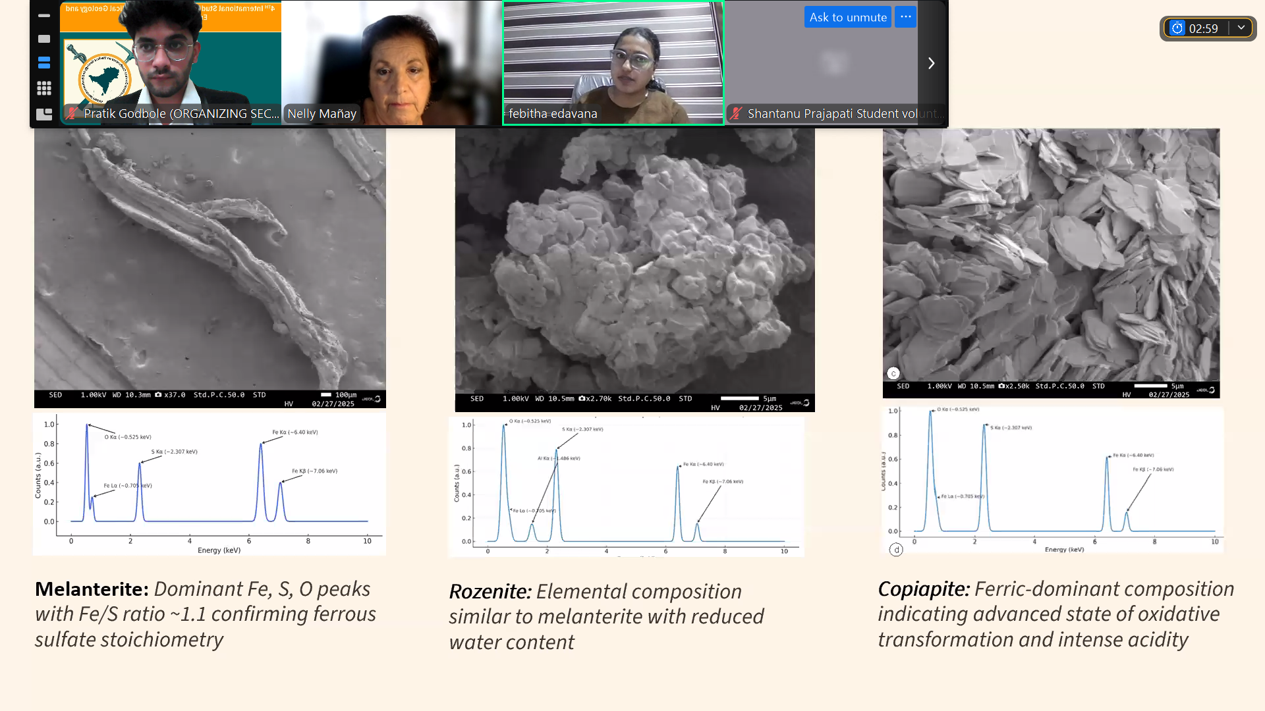Click the timer clock icon
Image resolution: width=1265 pixels, height=711 pixels.
1177,28
